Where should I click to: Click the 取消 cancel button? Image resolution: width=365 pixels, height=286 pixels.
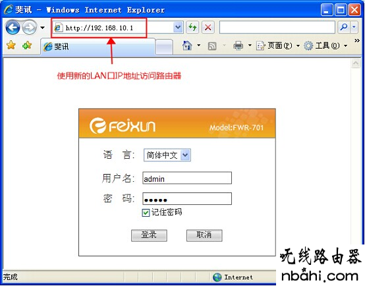pyautogui.click(x=204, y=235)
